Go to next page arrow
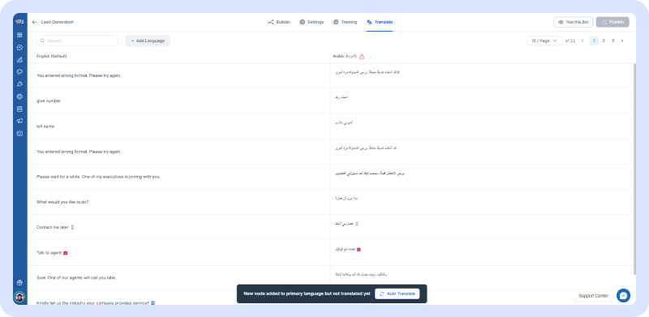649x317 pixels. (622, 41)
